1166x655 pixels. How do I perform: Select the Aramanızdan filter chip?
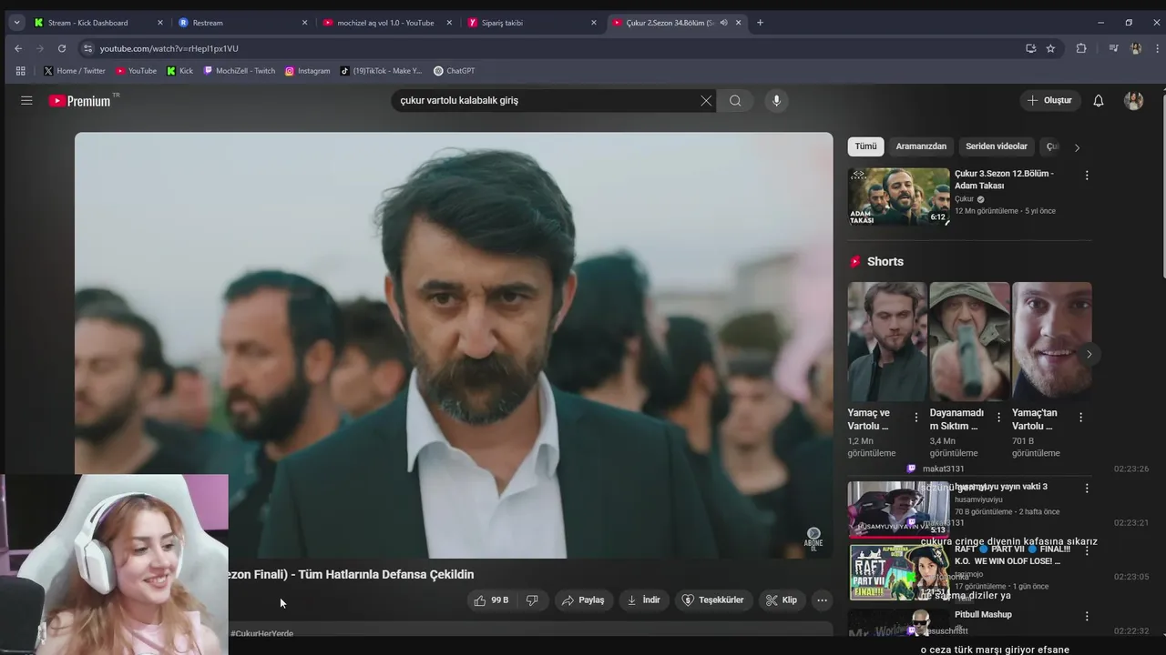[x=921, y=146]
